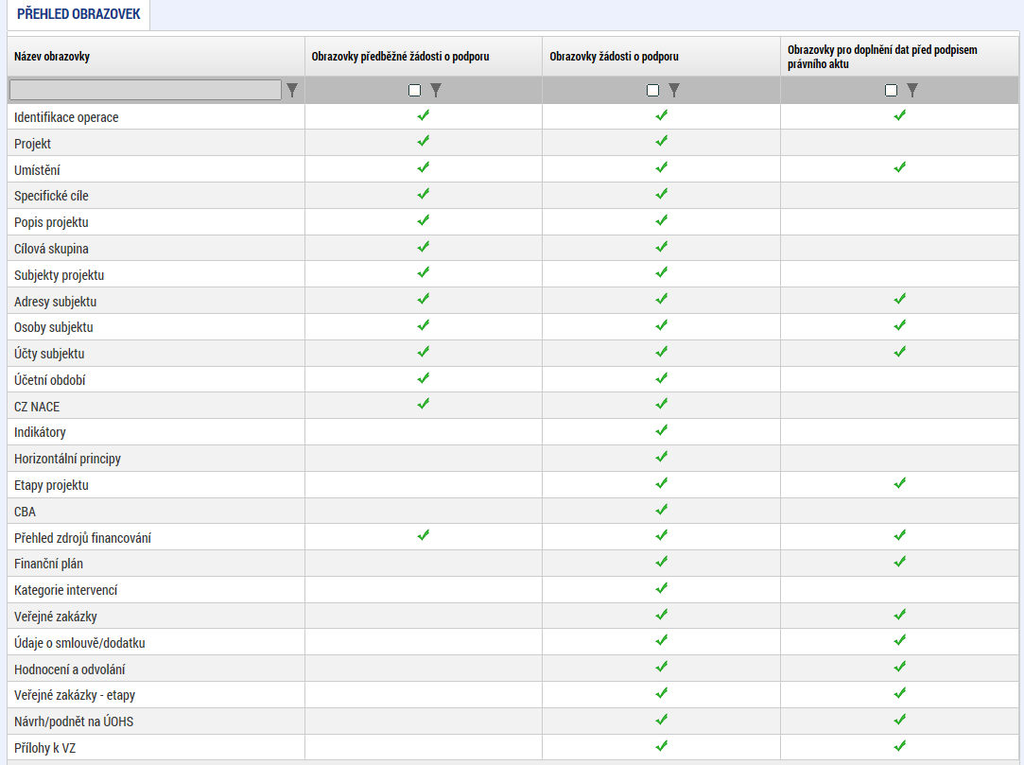1024x765 pixels.
Task: Click the předběžné žádosti checkmark for Účty subjektu
Action: coord(424,352)
